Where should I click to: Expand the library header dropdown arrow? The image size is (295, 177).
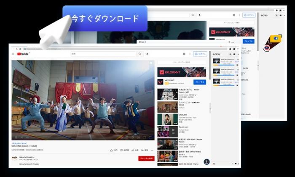click(x=238, y=54)
